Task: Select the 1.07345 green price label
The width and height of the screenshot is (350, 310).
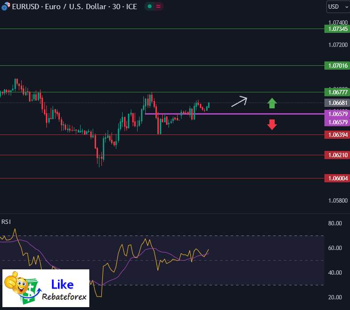Action: click(337, 29)
